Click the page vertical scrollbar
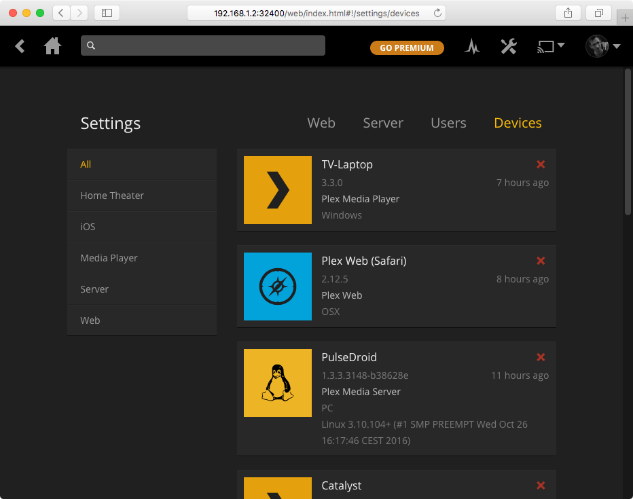 tap(628, 142)
